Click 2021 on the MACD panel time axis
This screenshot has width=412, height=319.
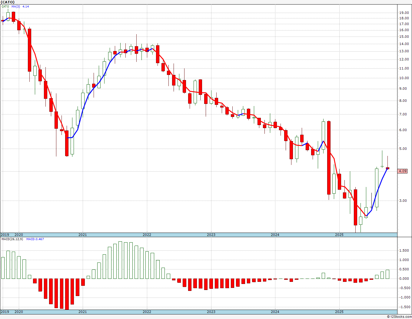(83, 312)
